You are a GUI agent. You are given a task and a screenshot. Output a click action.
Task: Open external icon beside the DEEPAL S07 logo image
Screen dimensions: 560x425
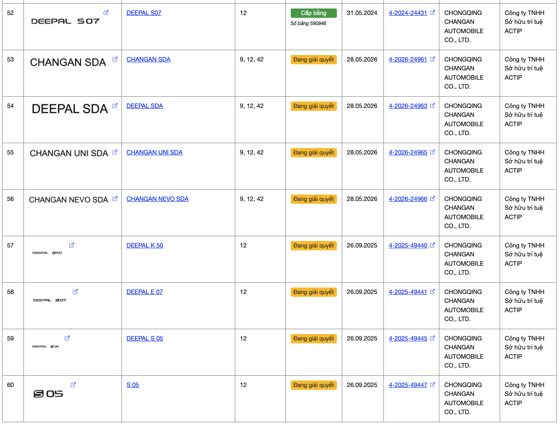[x=106, y=13]
